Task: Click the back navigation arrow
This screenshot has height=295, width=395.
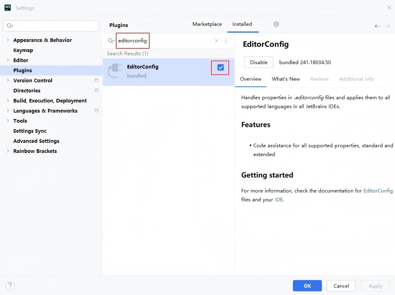Action: 377,26
